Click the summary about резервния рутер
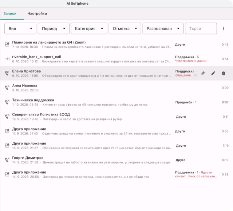The height and width of the screenshot is (211, 233). tap(82, 119)
